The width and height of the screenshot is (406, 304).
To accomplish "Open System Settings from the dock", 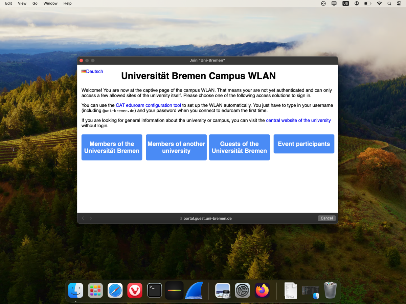I will (242, 290).
